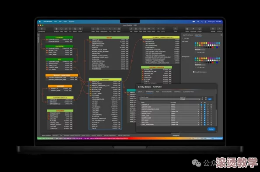The width and height of the screenshot is (260, 172).
Task: Click the Report toolbar icon
Action: [x=75, y=29]
